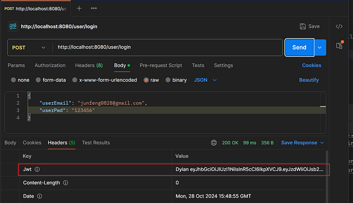Click the Save disk icon

[x=303, y=26]
